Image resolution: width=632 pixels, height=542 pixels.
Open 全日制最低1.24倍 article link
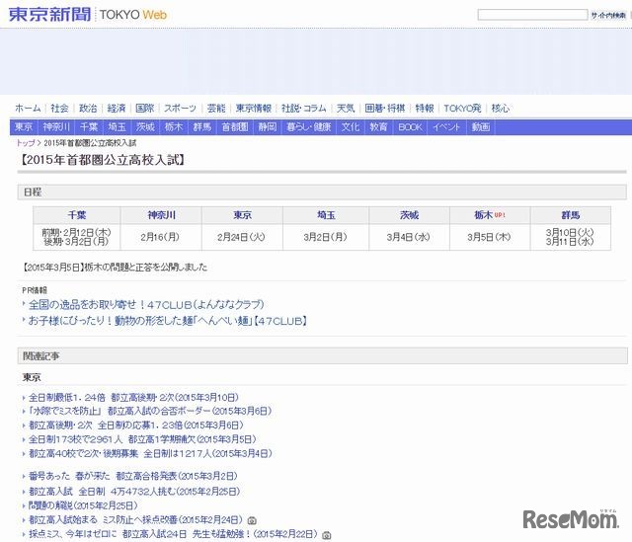tap(134, 397)
